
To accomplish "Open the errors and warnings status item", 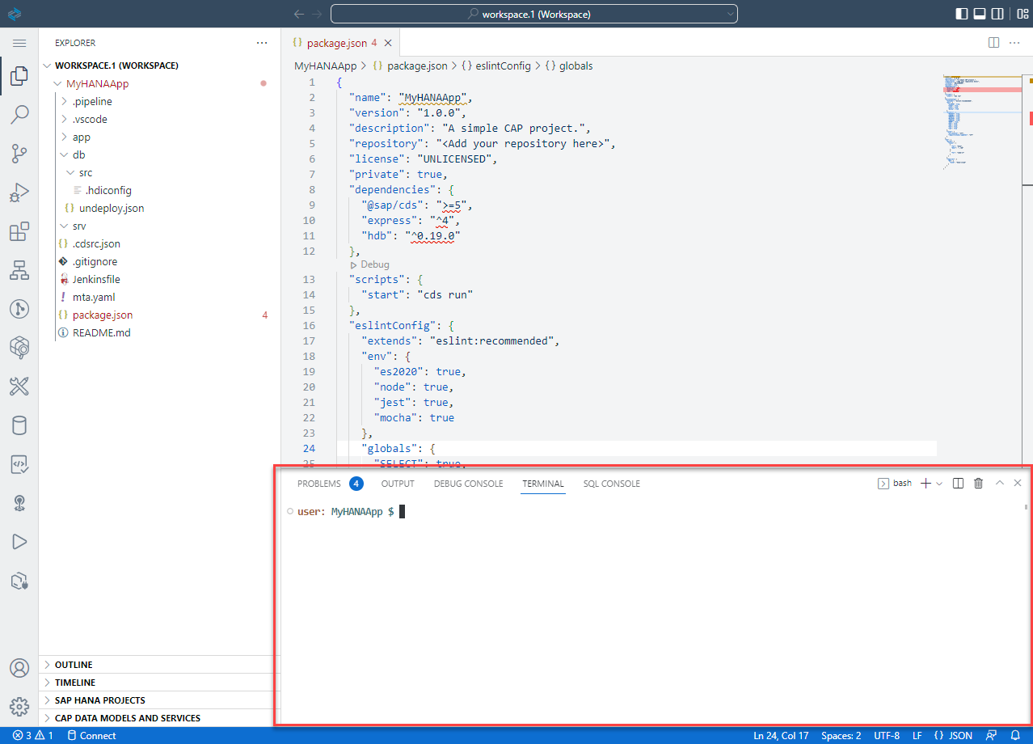I will tap(33, 735).
